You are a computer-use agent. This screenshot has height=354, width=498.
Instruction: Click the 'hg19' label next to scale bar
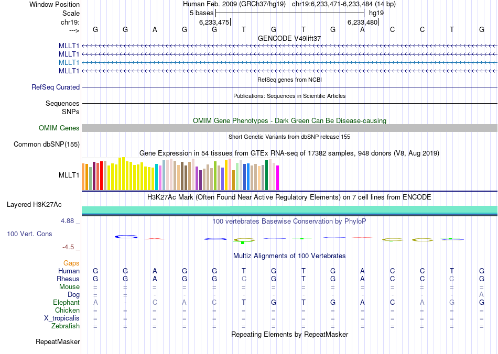pyautogui.click(x=376, y=13)
